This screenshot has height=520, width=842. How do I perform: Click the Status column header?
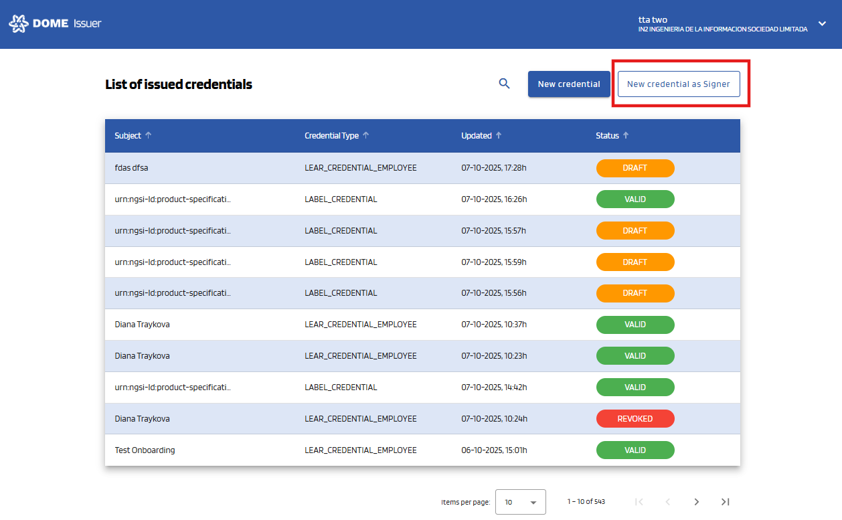coord(607,135)
